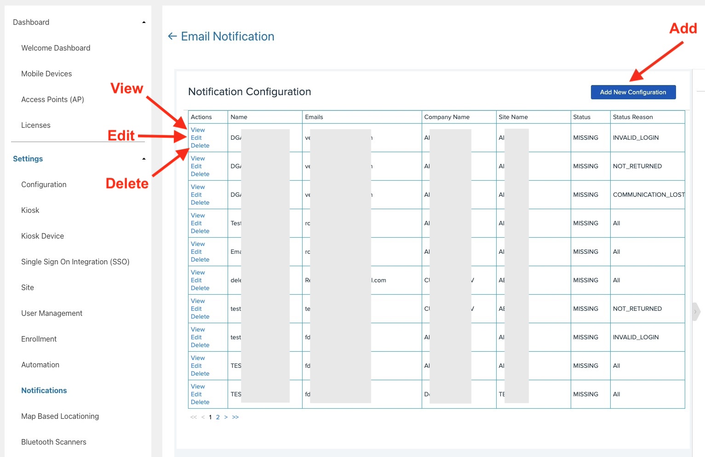Open Bluetooth Scanners from sidebar
Image resolution: width=705 pixels, height=457 pixels.
coord(54,442)
